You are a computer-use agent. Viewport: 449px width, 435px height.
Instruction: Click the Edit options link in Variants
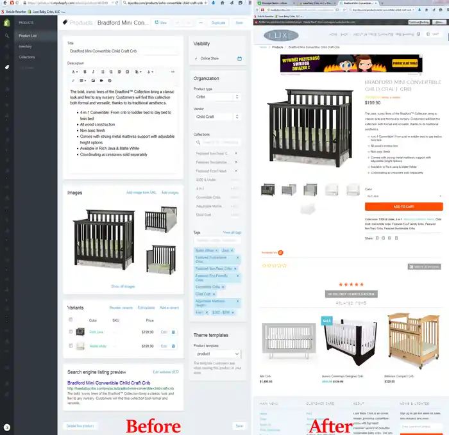coord(146,308)
